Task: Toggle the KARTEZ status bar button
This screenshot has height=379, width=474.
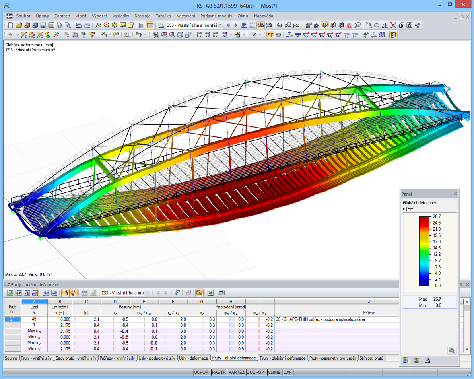Action: 236,372
